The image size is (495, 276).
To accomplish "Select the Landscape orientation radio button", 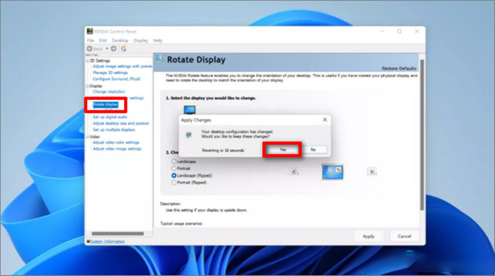I will pos(174,162).
